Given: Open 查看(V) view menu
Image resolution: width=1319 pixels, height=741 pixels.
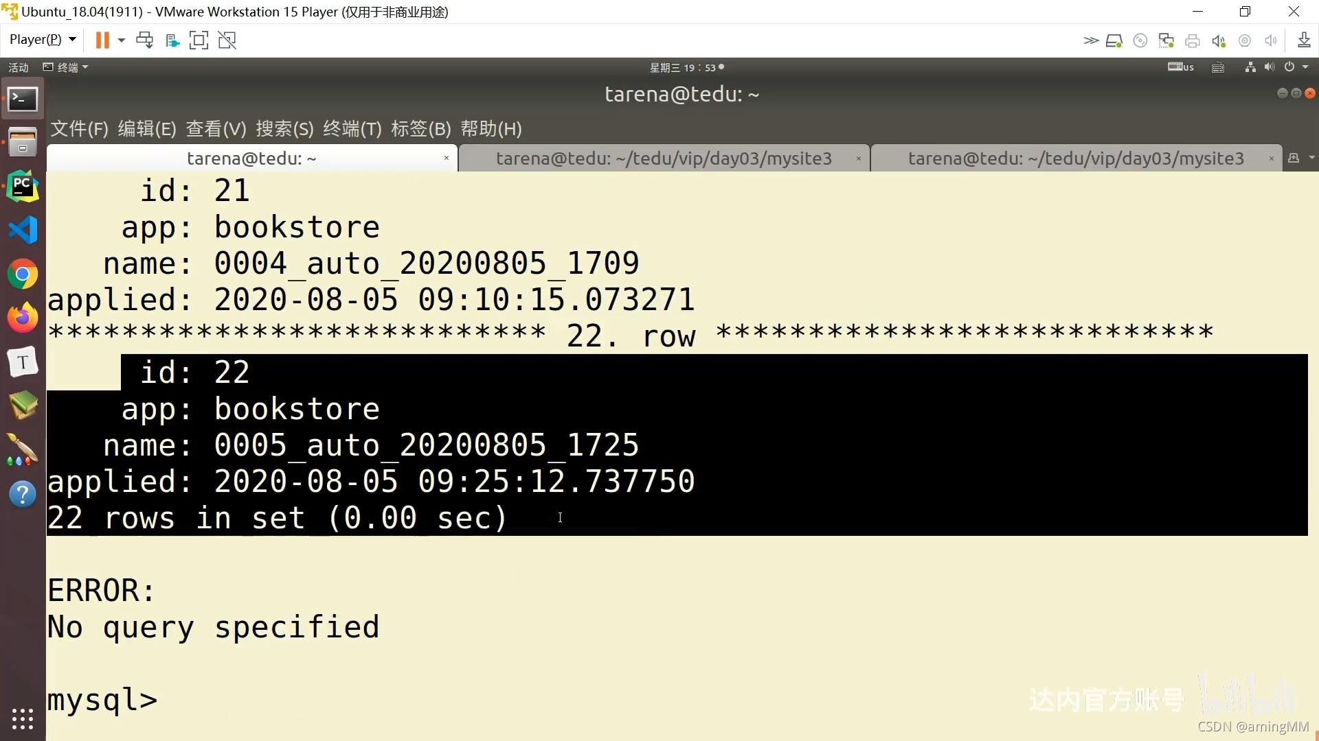Looking at the screenshot, I should tap(216, 129).
